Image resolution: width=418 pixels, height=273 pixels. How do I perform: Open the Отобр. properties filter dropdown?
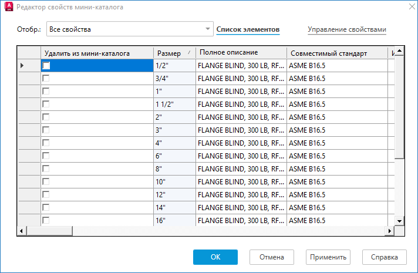(x=208, y=29)
